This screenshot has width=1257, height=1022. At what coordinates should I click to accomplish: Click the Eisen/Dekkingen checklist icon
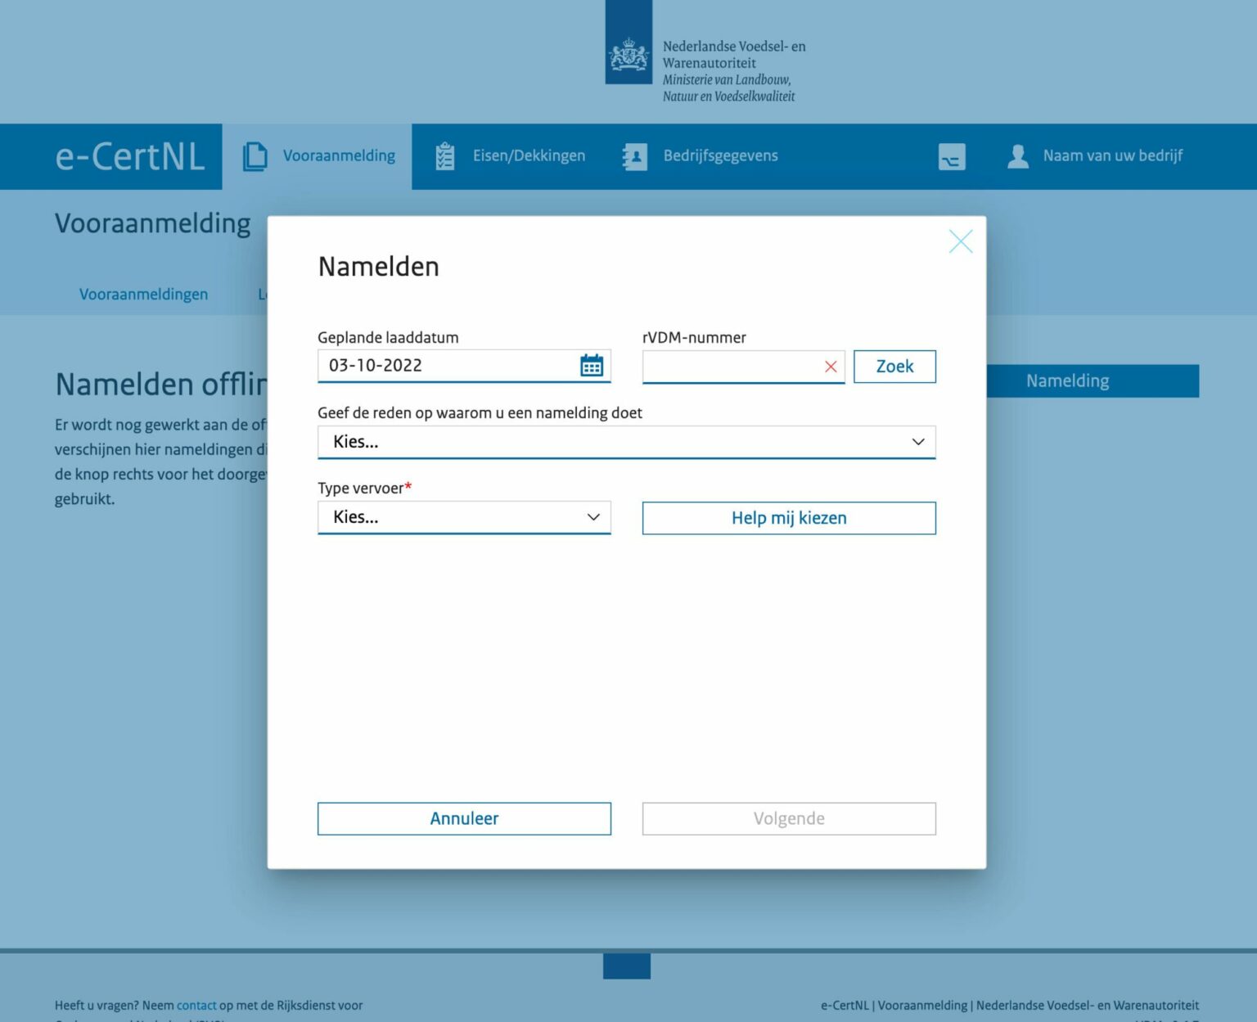point(445,155)
